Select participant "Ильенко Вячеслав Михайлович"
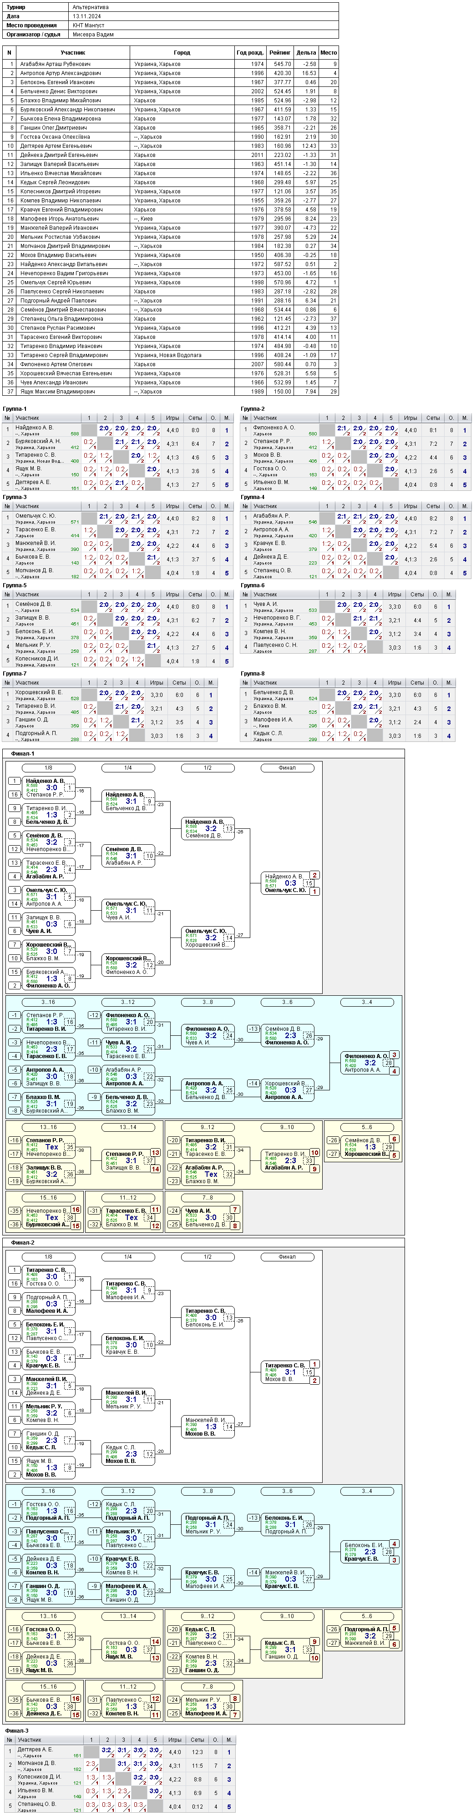The height and width of the screenshot is (1815, 476). coord(60,173)
